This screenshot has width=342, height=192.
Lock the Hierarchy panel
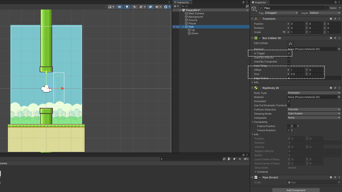243,2
